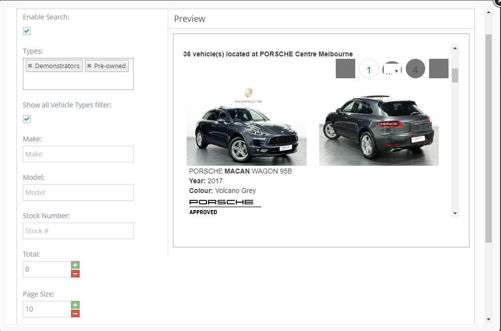Increment Page Size using the green plus icon

tap(75, 305)
